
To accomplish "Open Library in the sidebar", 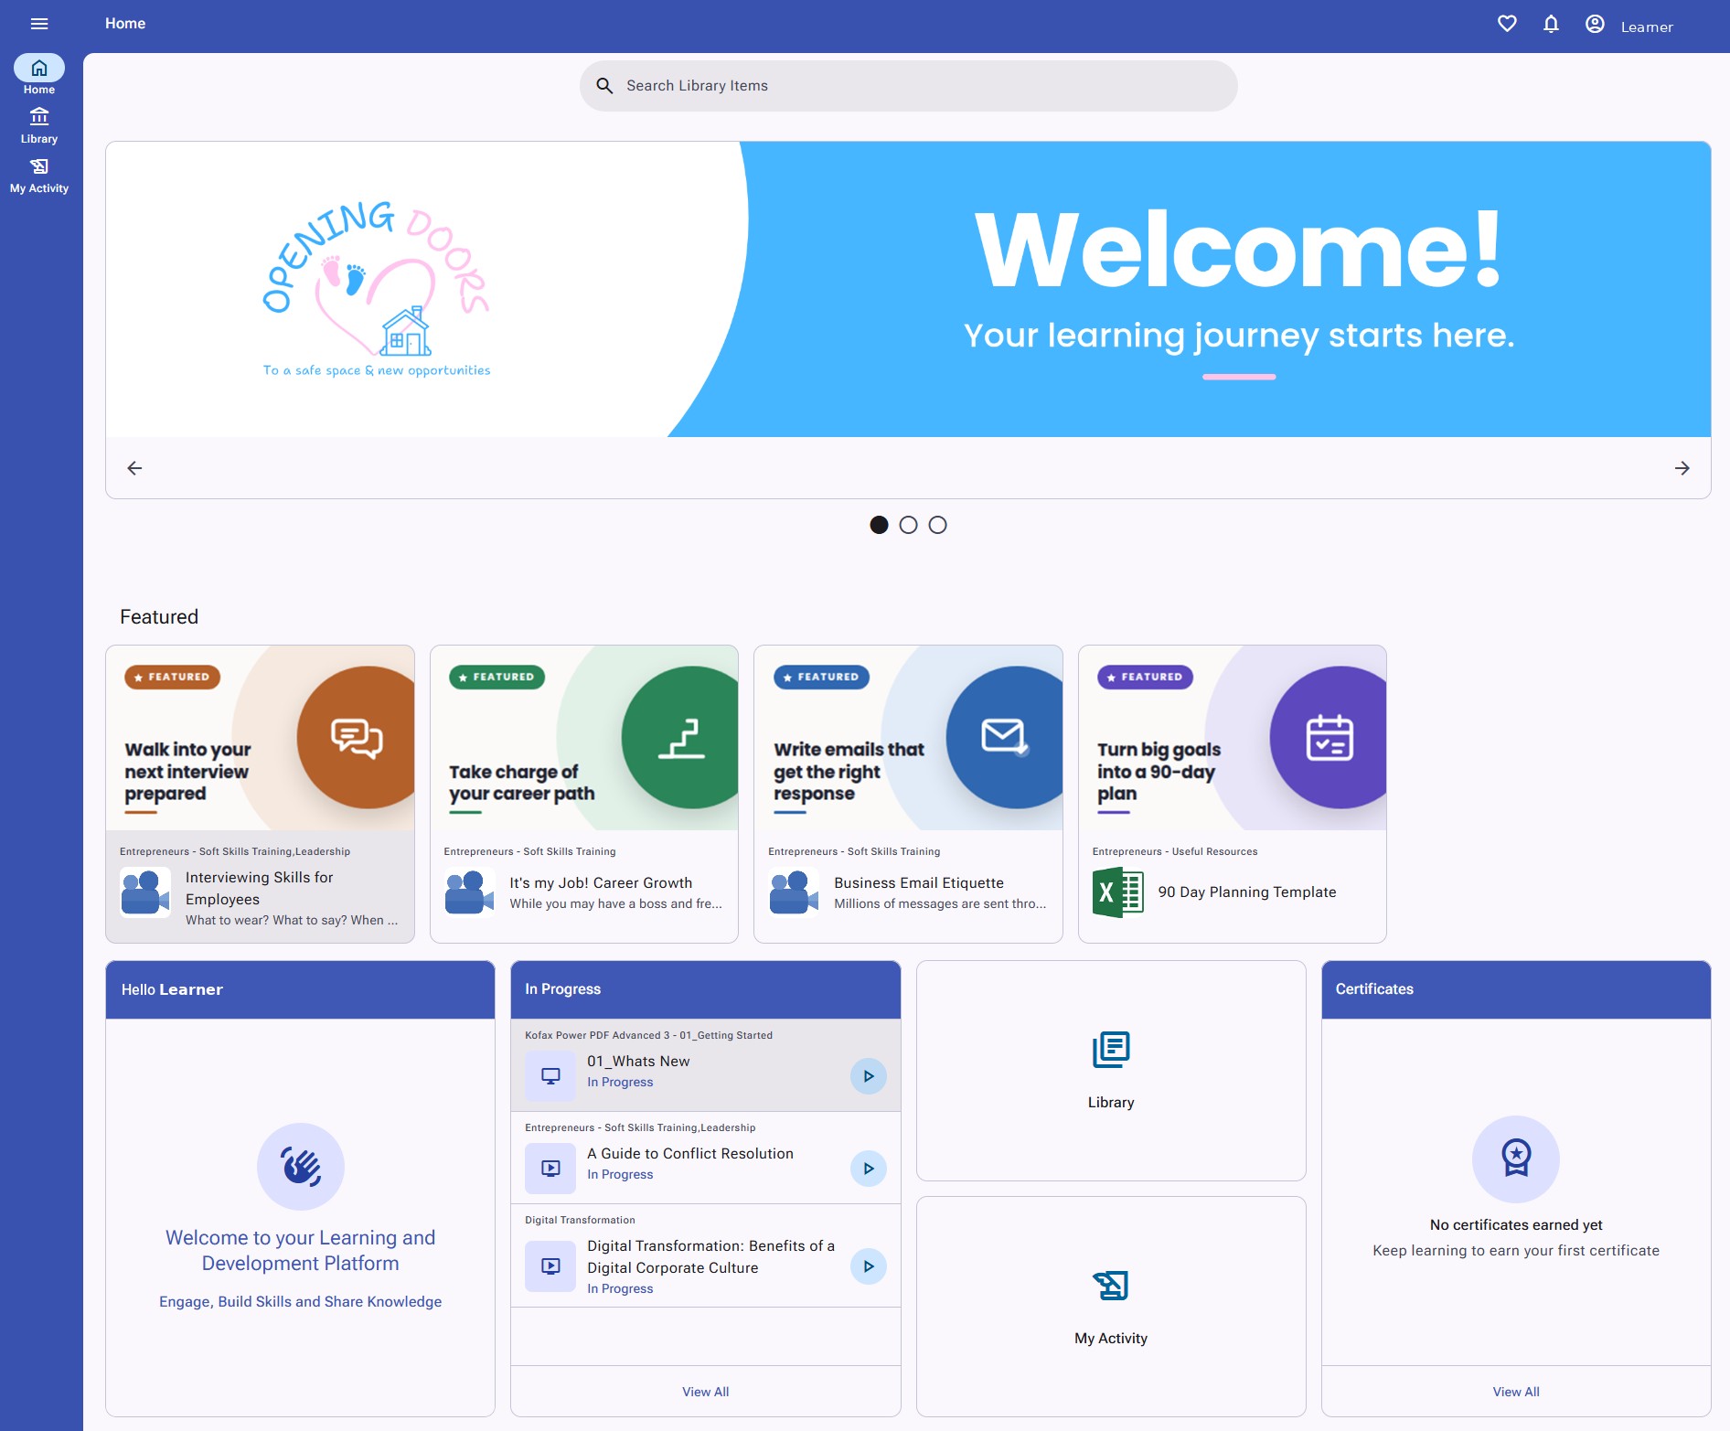I will [x=39, y=125].
